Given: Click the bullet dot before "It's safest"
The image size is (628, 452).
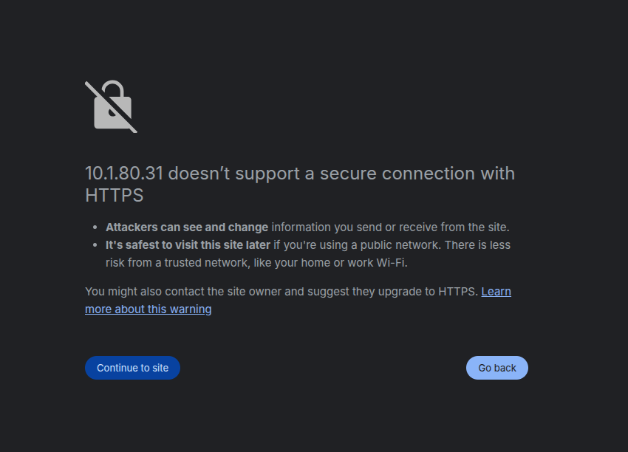Looking at the screenshot, I should [x=95, y=245].
